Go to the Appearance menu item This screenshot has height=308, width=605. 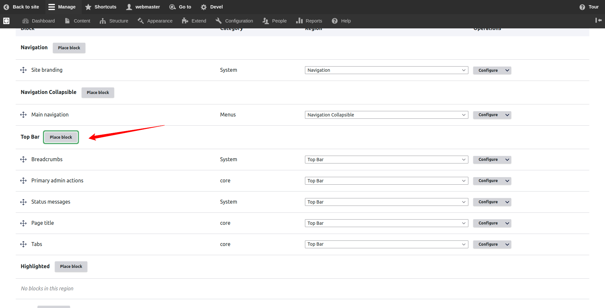[x=155, y=21]
